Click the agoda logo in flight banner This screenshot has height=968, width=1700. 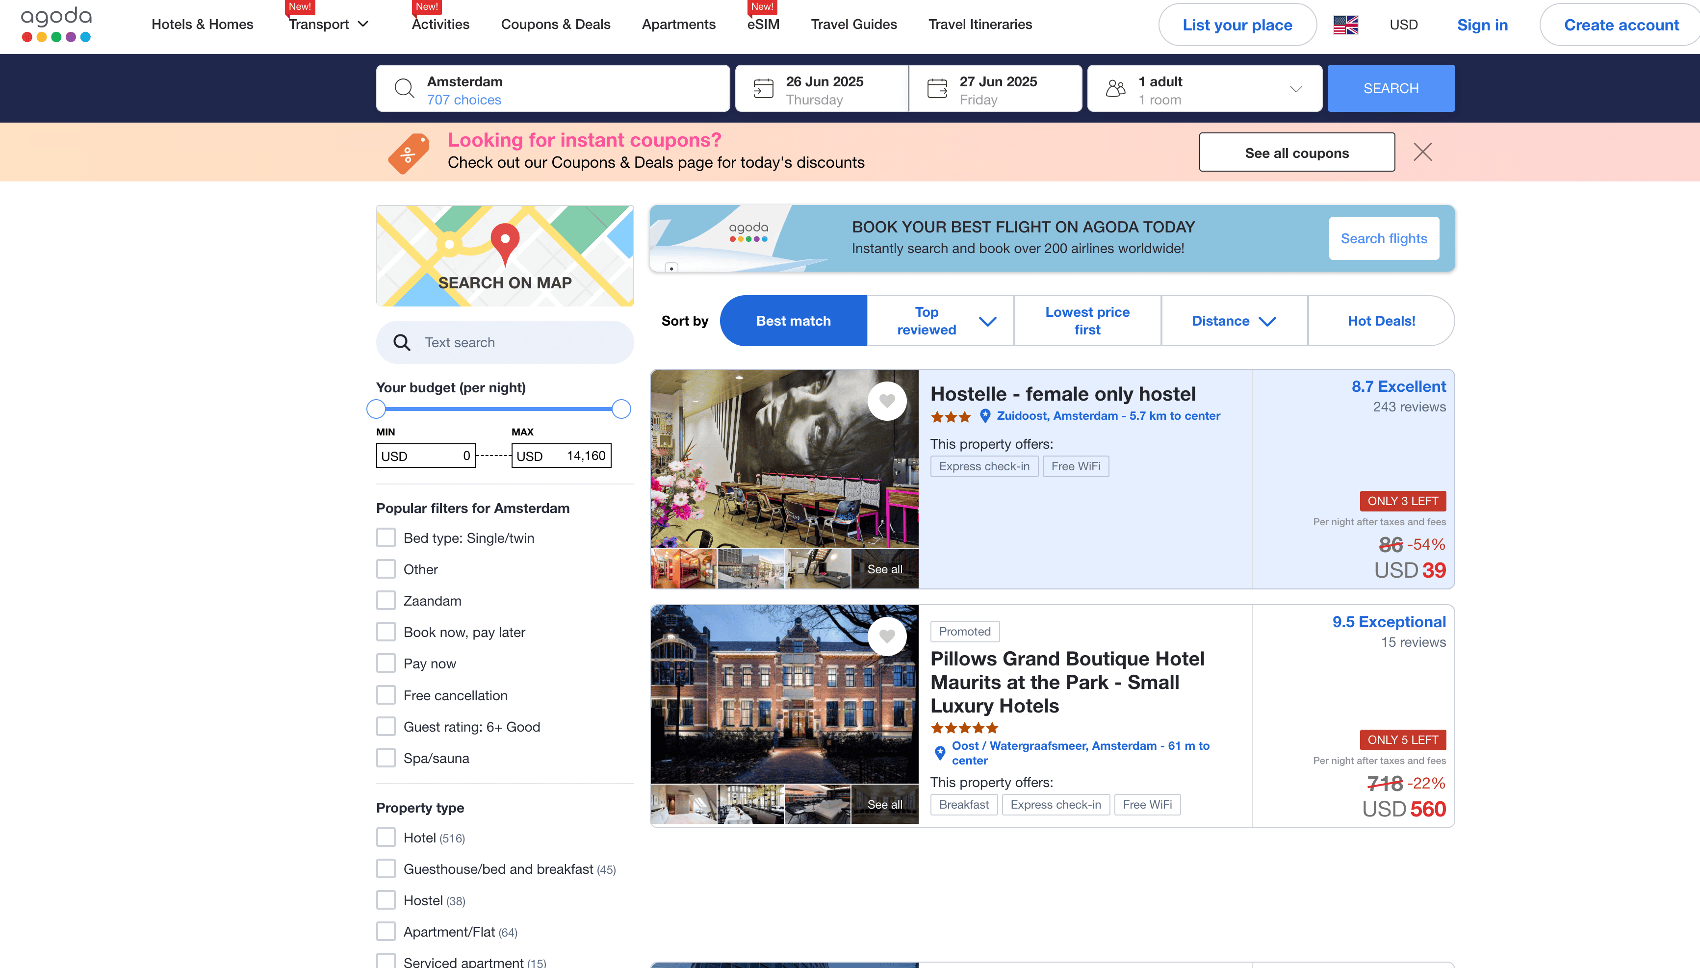(748, 231)
